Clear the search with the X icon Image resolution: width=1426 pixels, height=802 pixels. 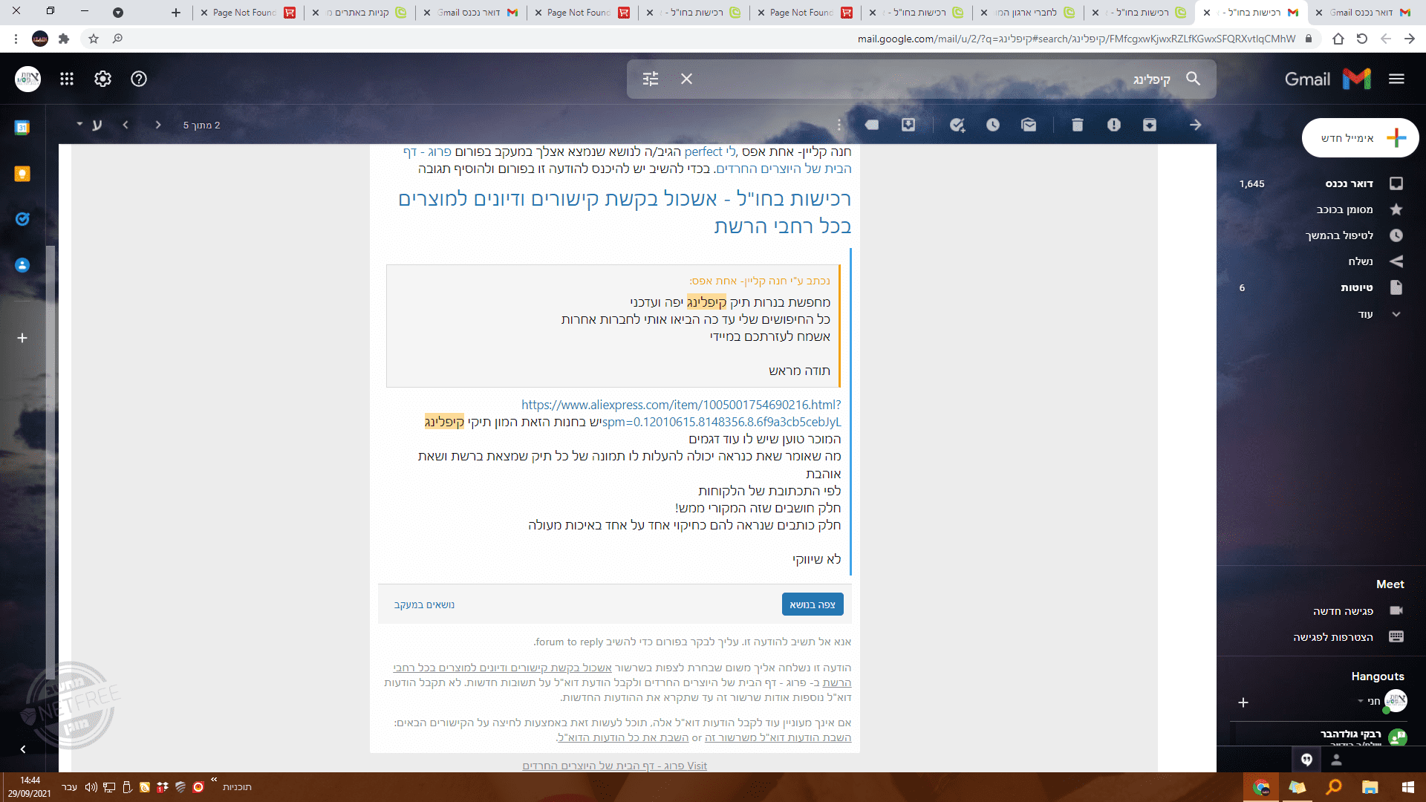(686, 79)
